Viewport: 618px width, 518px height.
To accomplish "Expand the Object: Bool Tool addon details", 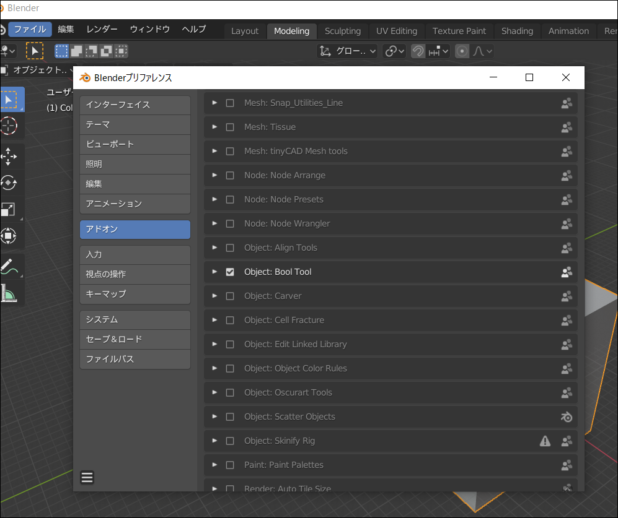I will (x=214, y=272).
